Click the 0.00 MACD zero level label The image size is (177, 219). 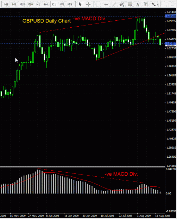coord(169,193)
